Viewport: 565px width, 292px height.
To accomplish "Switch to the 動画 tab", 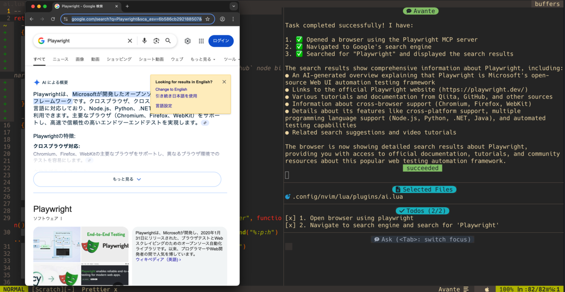I will tap(95, 59).
